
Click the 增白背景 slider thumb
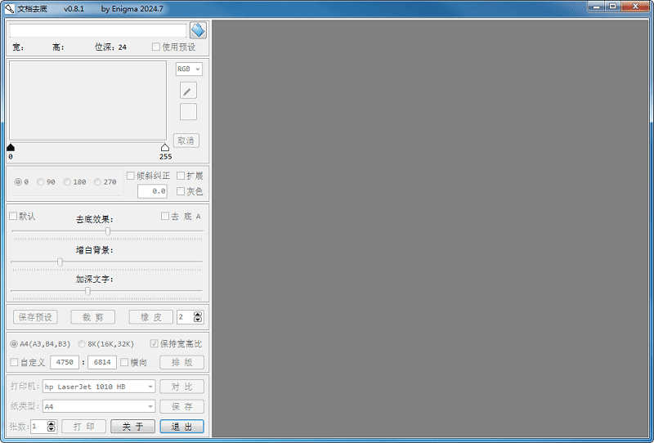coord(60,262)
